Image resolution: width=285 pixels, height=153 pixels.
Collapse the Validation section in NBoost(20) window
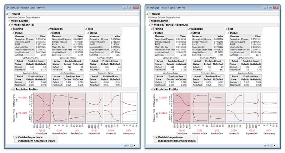click(189, 29)
